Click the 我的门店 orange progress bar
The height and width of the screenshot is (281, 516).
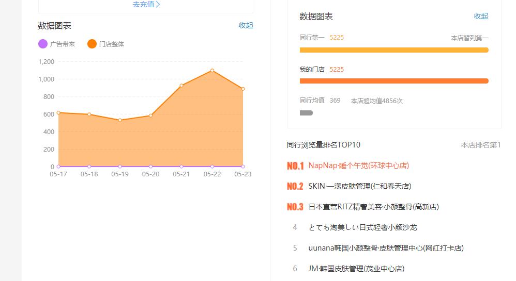(x=394, y=81)
